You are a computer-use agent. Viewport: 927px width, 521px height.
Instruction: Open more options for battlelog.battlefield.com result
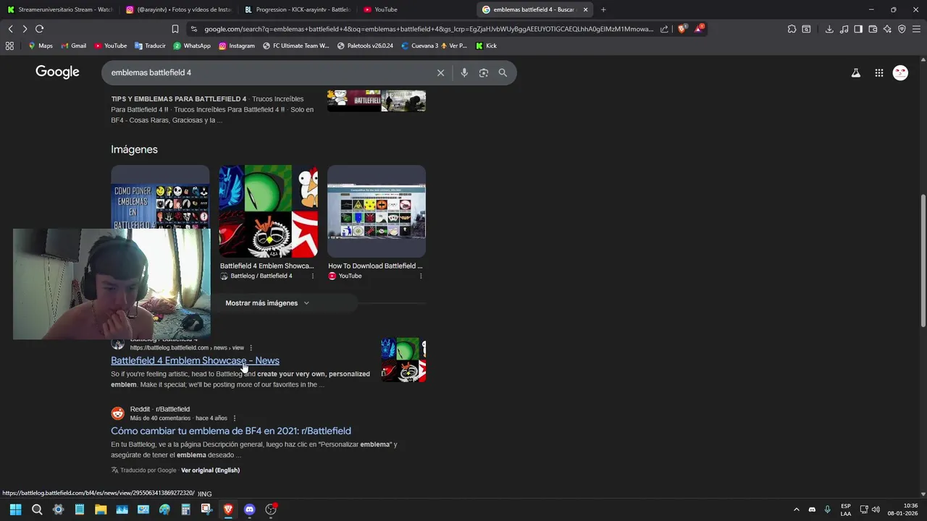251,348
